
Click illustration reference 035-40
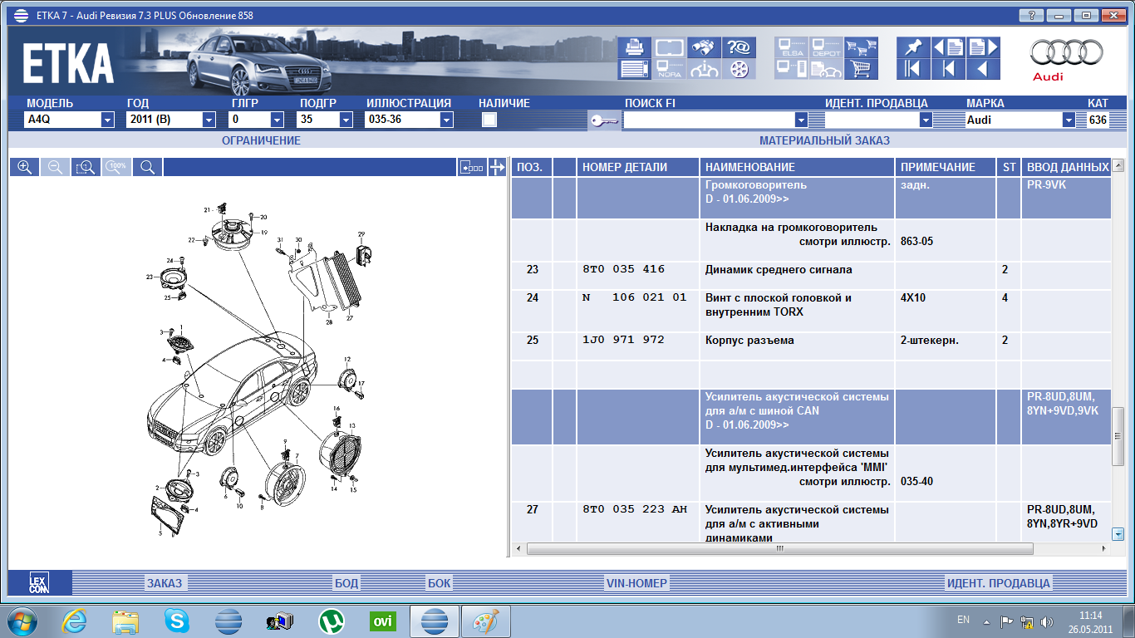tap(916, 482)
